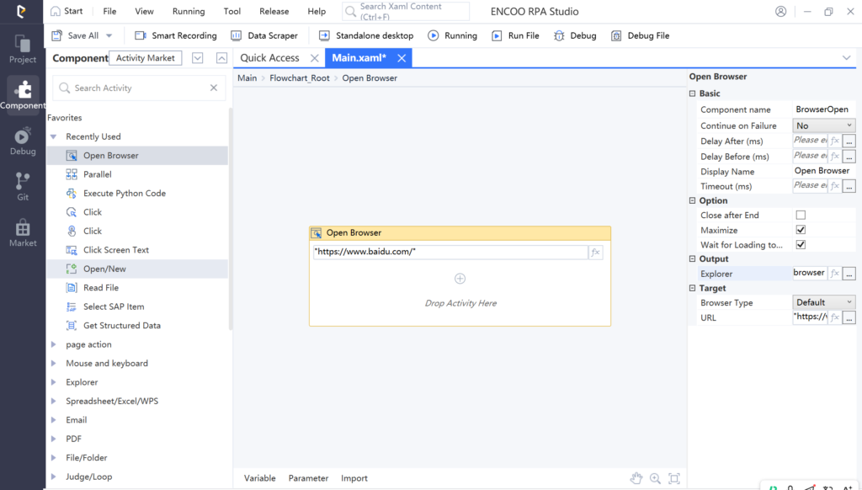The image size is (862, 490).
Task: Select Execute Python Code activity
Action: 137,193
